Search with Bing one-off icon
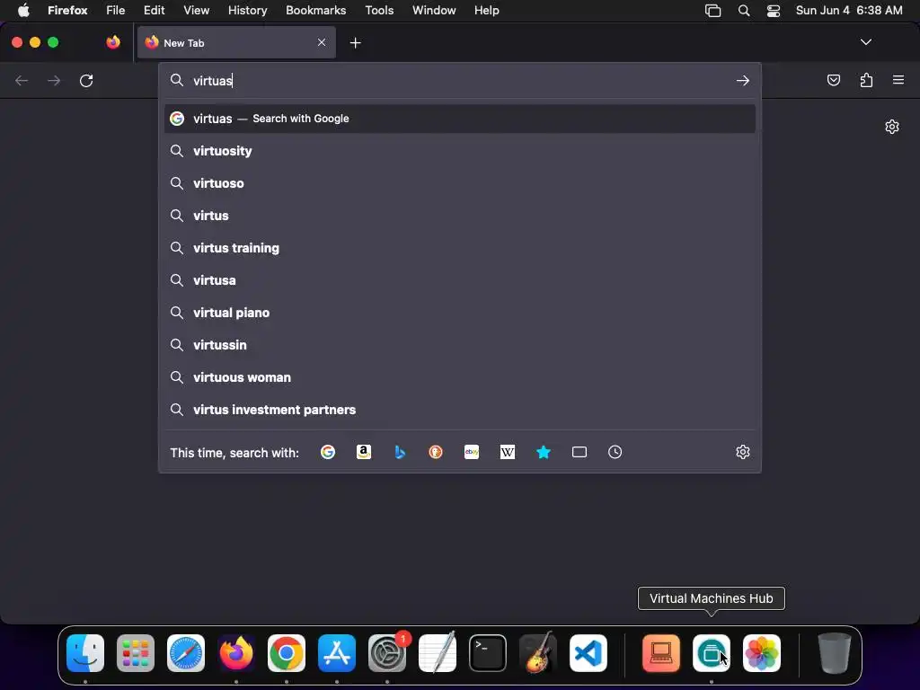This screenshot has width=920, height=690. coord(400,452)
